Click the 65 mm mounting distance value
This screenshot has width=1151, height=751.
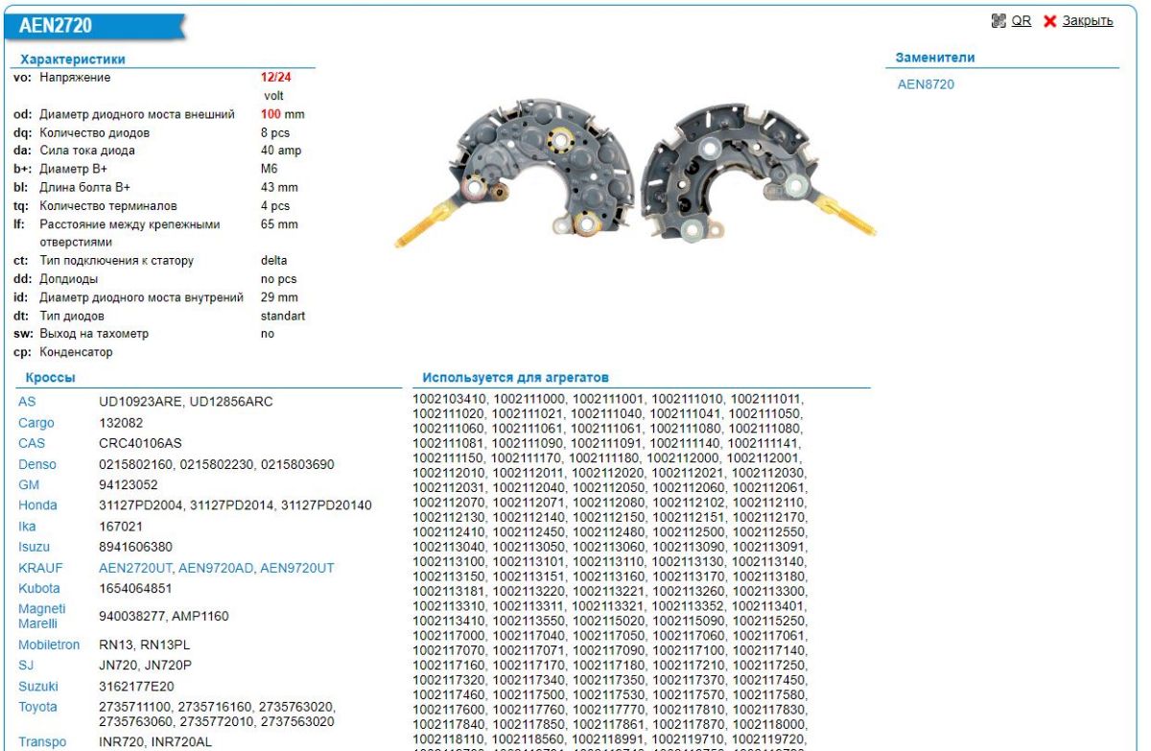(x=279, y=224)
